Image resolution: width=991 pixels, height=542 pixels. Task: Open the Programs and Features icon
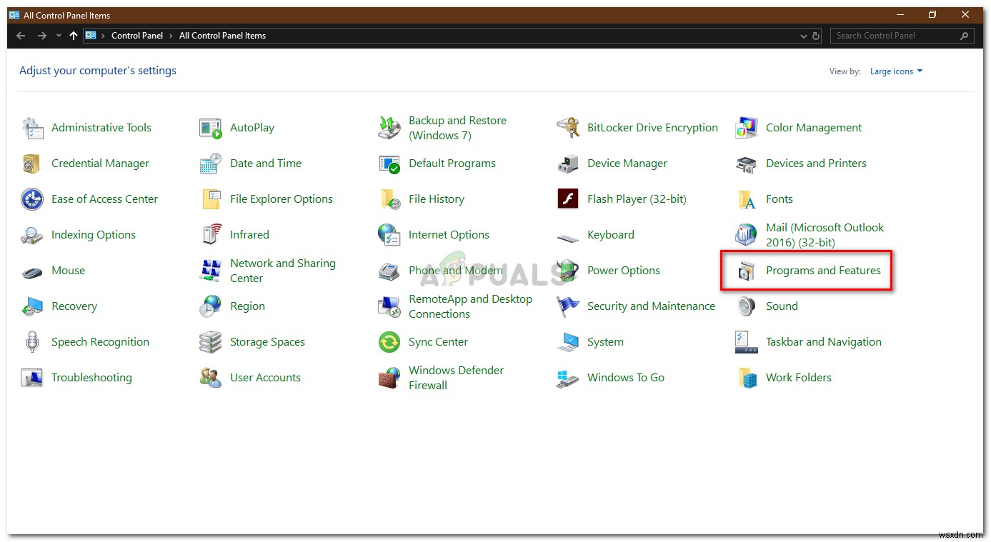click(x=747, y=271)
